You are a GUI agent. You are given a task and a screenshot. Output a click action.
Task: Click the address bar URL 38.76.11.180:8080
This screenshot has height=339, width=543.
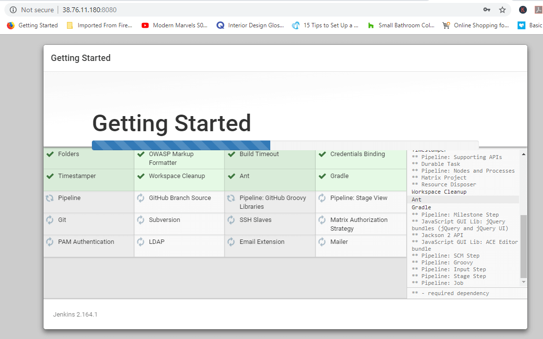tap(89, 10)
